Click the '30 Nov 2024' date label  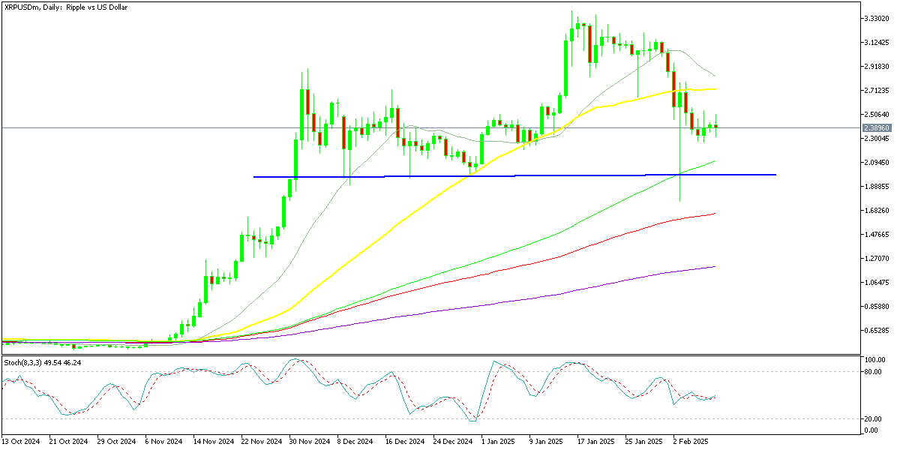tap(310, 442)
